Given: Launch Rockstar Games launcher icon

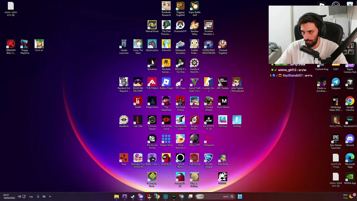Looking at the screenshot, I should [x=166, y=66].
